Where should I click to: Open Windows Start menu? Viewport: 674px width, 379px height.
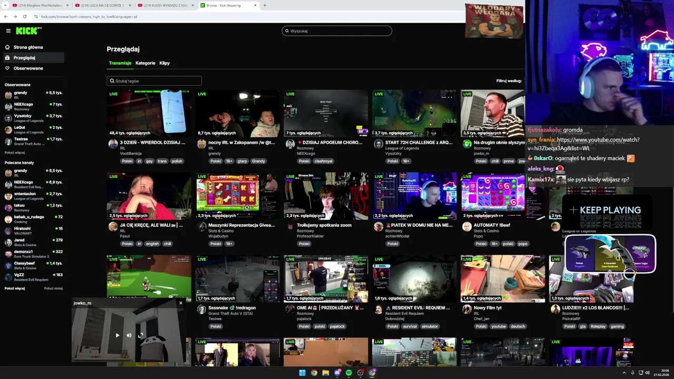[302, 373]
